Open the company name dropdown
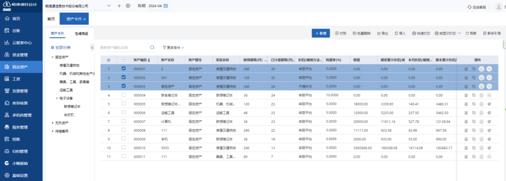The image size is (506, 181). click(x=78, y=6)
